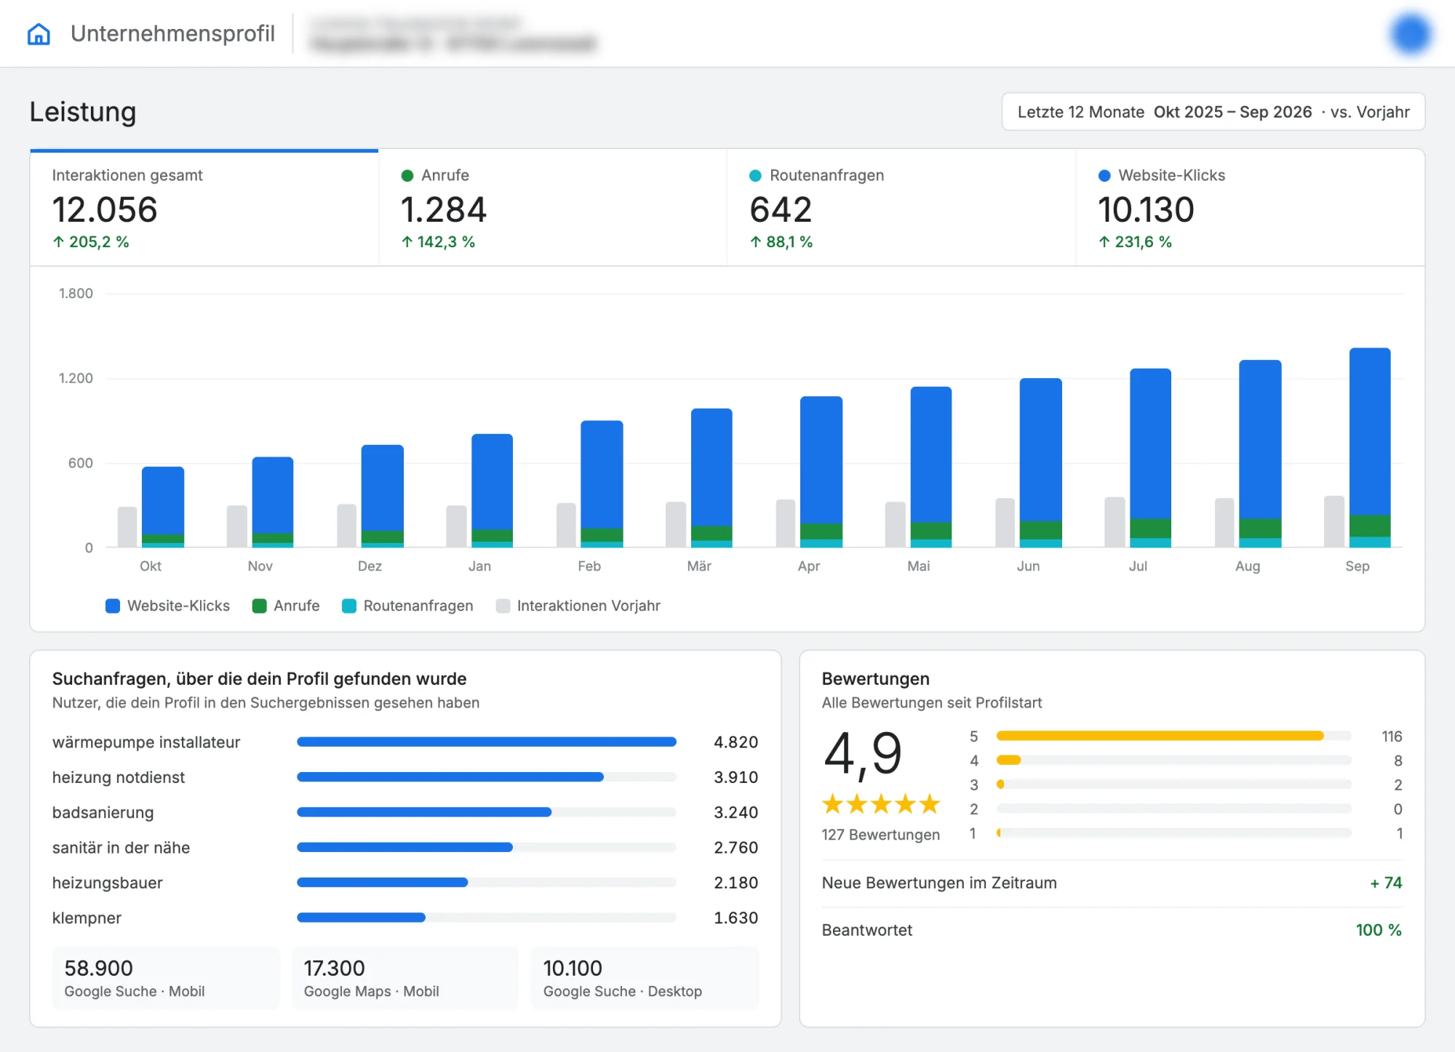Click the 127 Bewertungen link

(881, 835)
